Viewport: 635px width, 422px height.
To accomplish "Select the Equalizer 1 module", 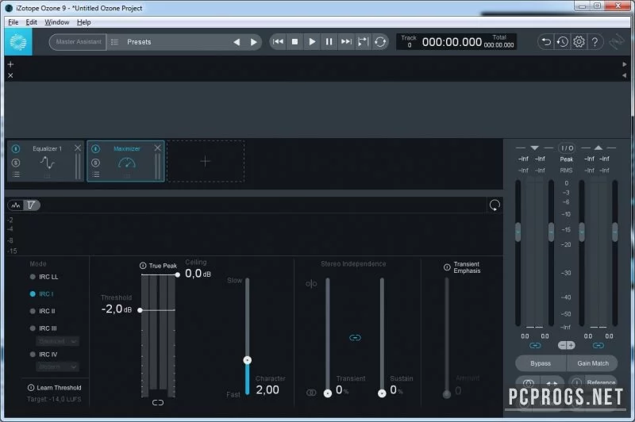I will [x=48, y=163].
